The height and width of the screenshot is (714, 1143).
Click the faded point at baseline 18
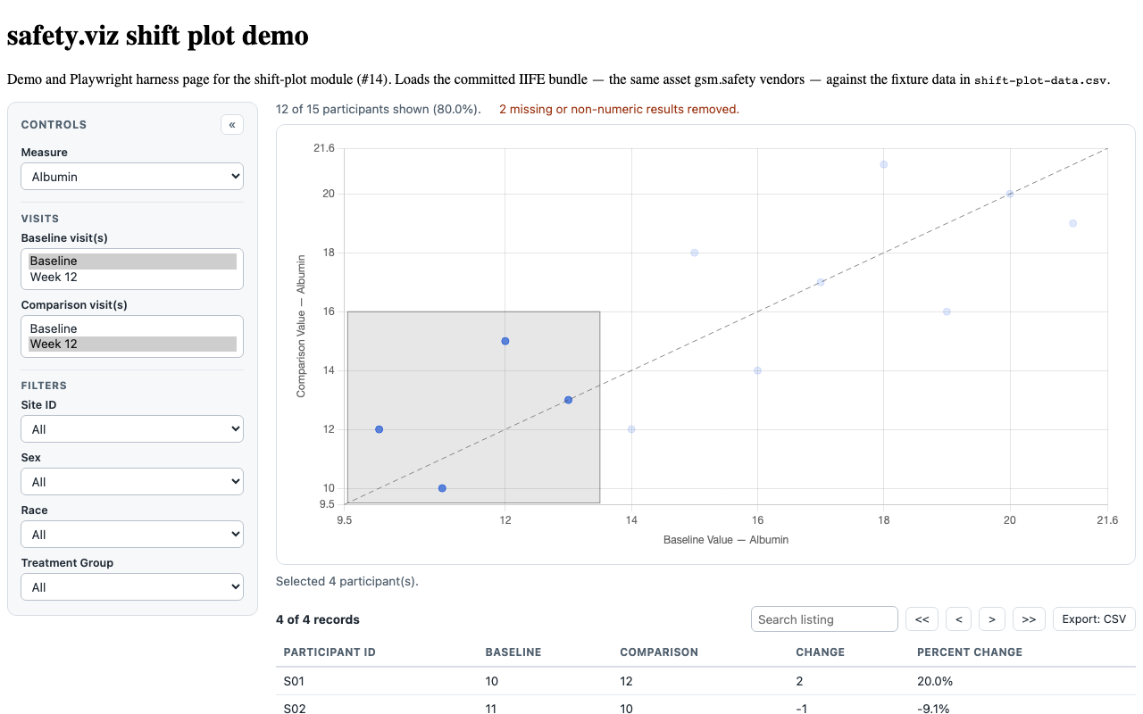883,164
